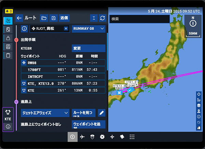Edit the enroute with pencil icon
The image size is (205, 149).
pos(102,113)
